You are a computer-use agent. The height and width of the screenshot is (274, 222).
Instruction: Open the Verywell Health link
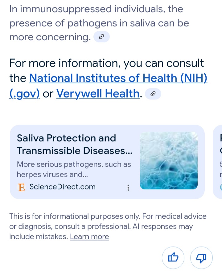point(98,94)
